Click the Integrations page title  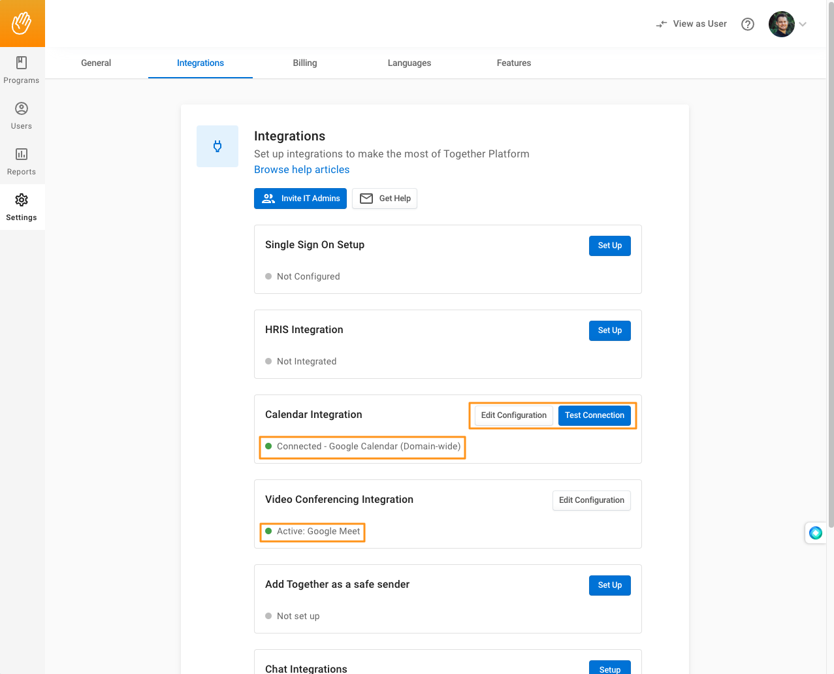click(290, 136)
